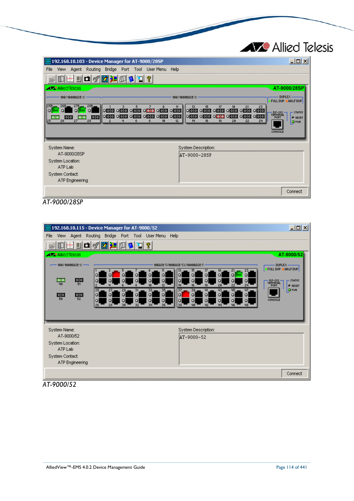Click wrench icon in AT-9000/52 toolbar
This screenshot has width=354, height=501.
tap(96, 245)
